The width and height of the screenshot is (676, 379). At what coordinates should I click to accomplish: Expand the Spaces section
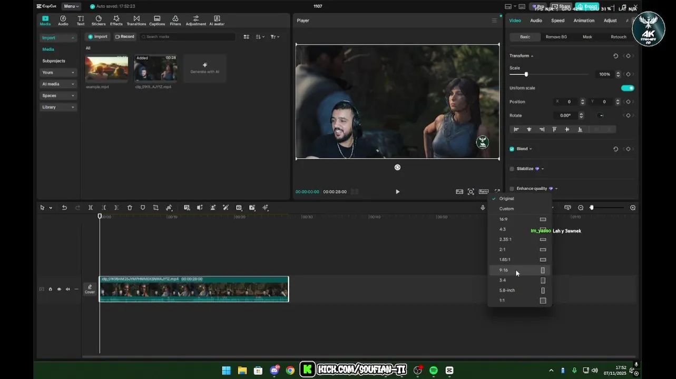click(58, 96)
